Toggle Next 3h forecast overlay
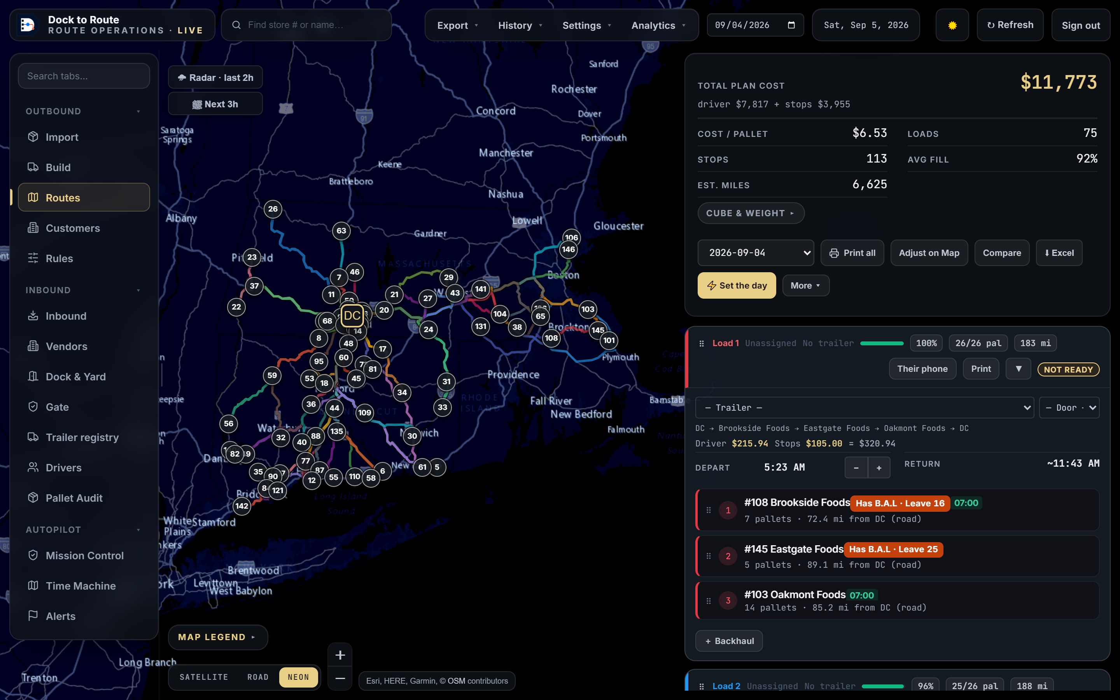The image size is (1120, 700). (x=215, y=104)
